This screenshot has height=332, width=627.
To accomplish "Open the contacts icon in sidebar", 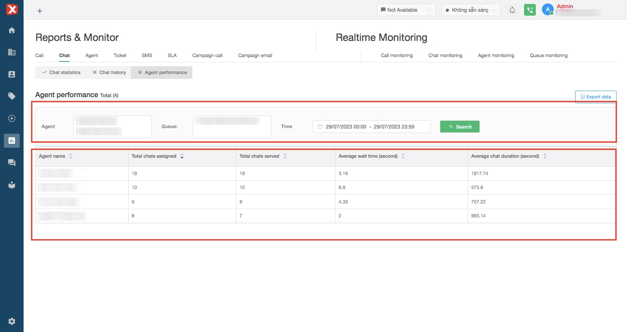I will tap(12, 75).
